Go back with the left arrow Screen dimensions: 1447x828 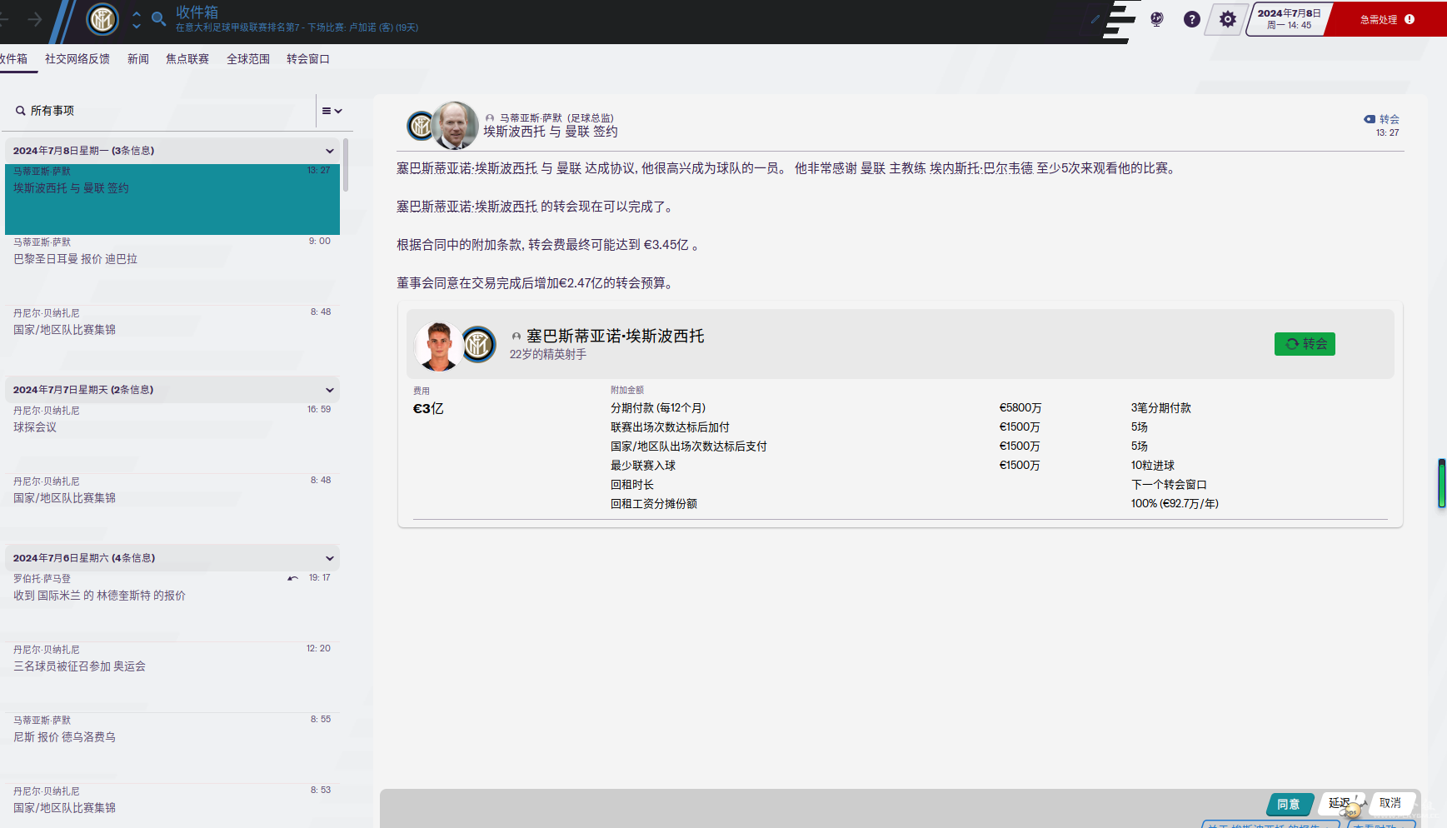[x=3, y=19]
